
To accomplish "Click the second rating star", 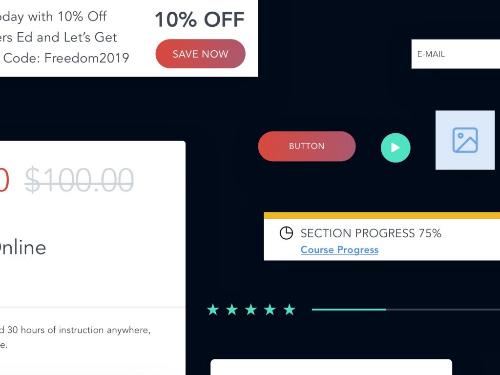I will (232, 309).
